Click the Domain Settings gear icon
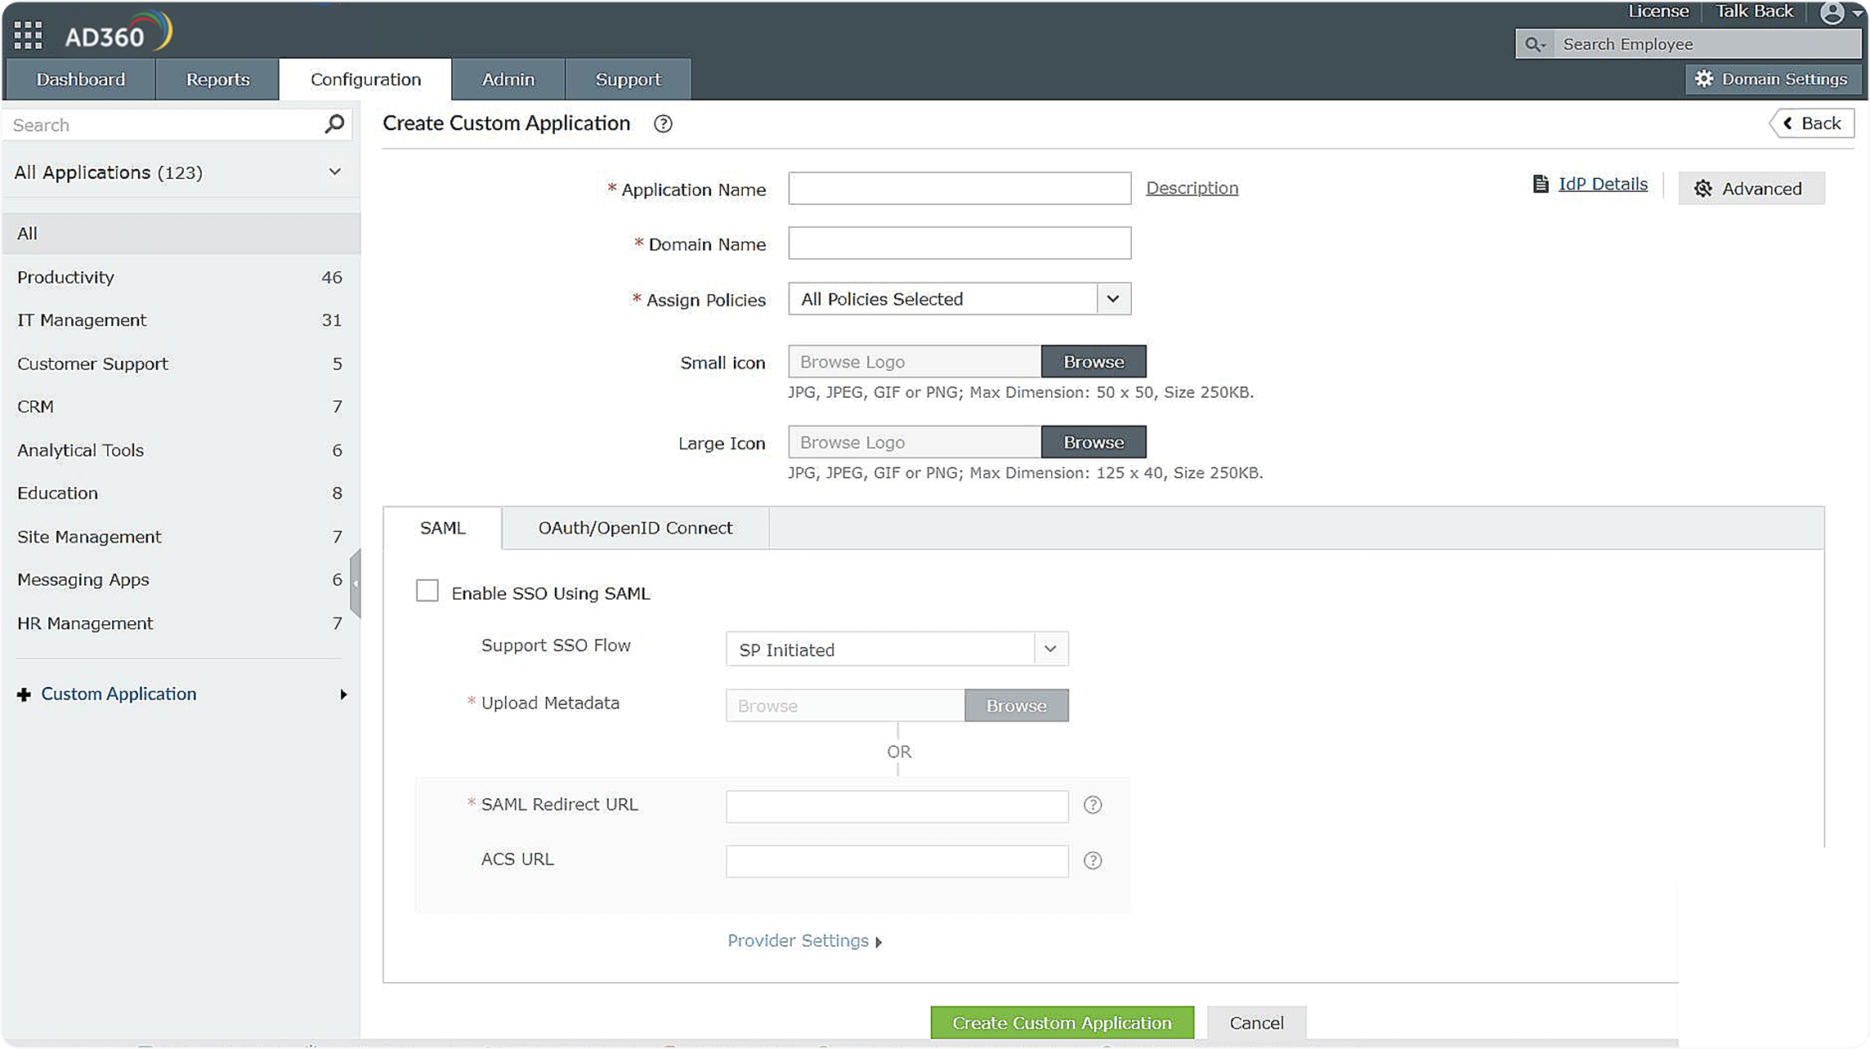The width and height of the screenshot is (1870, 1049). tap(1703, 79)
